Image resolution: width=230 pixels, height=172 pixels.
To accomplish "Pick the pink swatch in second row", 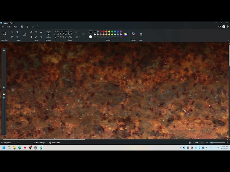I will 103,34.
